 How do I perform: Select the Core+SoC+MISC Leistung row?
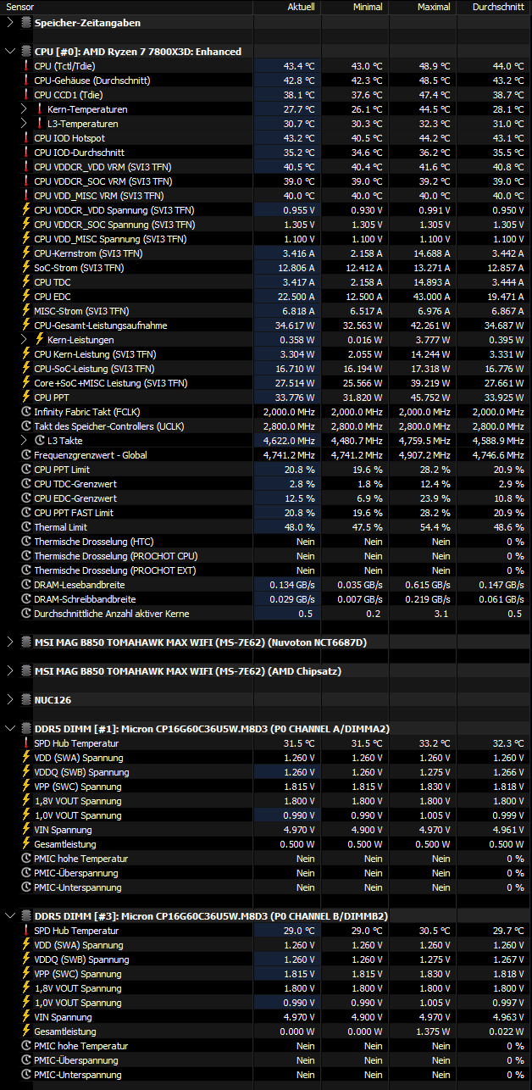coord(266,383)
